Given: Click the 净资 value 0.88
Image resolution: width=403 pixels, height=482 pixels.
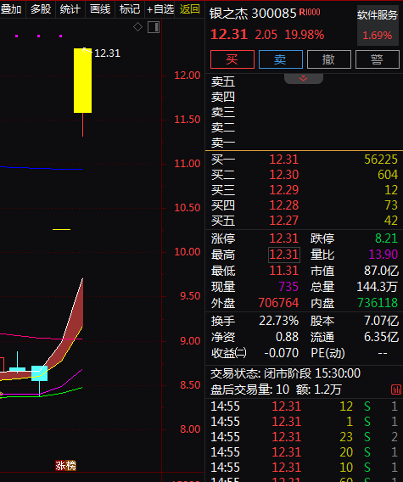Looking at the screenshot, I should click(x=287, y=337).
